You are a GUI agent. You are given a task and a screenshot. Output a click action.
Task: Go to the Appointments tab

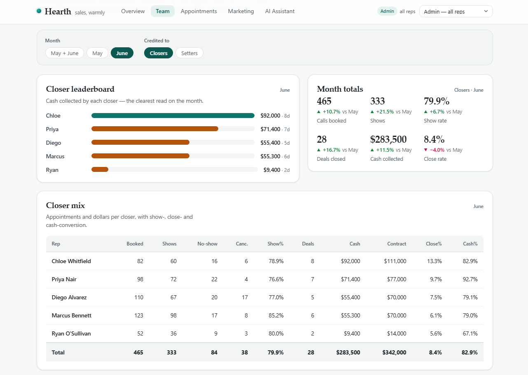point(199,11)
